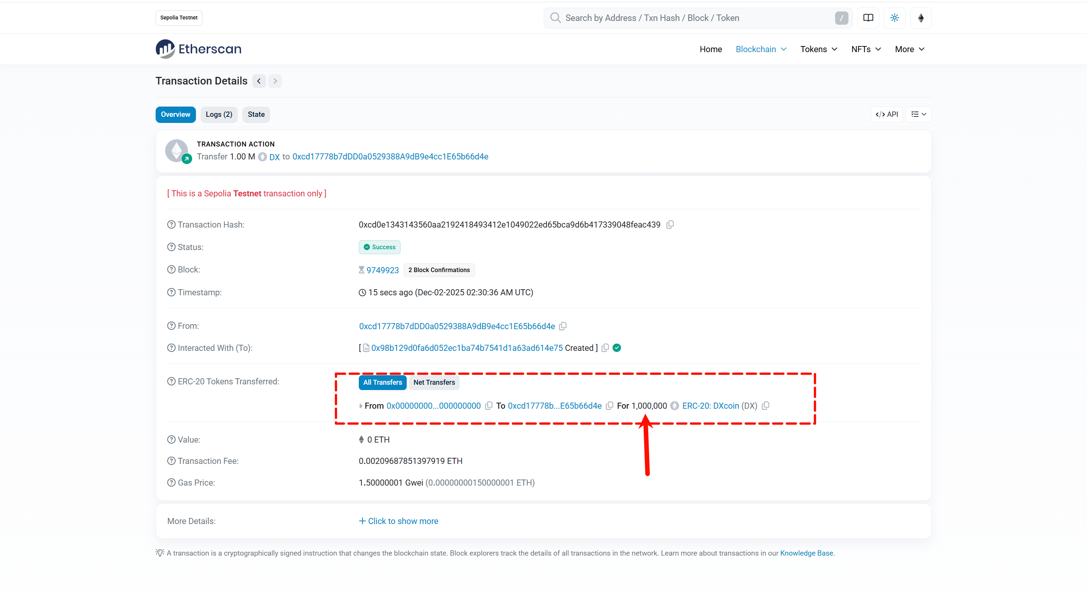Switch to All Transfers view
The width and height of the screenshot is (1087, 591).
click(x=382, y=382)
